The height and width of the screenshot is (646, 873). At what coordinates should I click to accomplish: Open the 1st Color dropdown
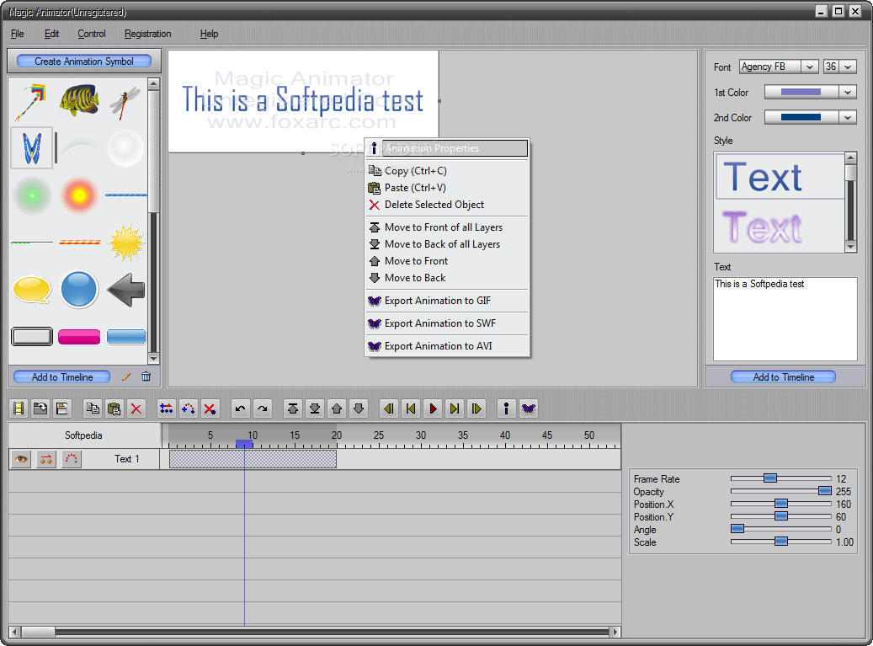[848, 93]
